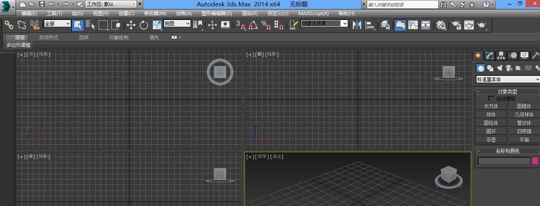Enable the 自动栅格 checkbox
The width and height of the screenshot is (540, 206).
[491, 98]
